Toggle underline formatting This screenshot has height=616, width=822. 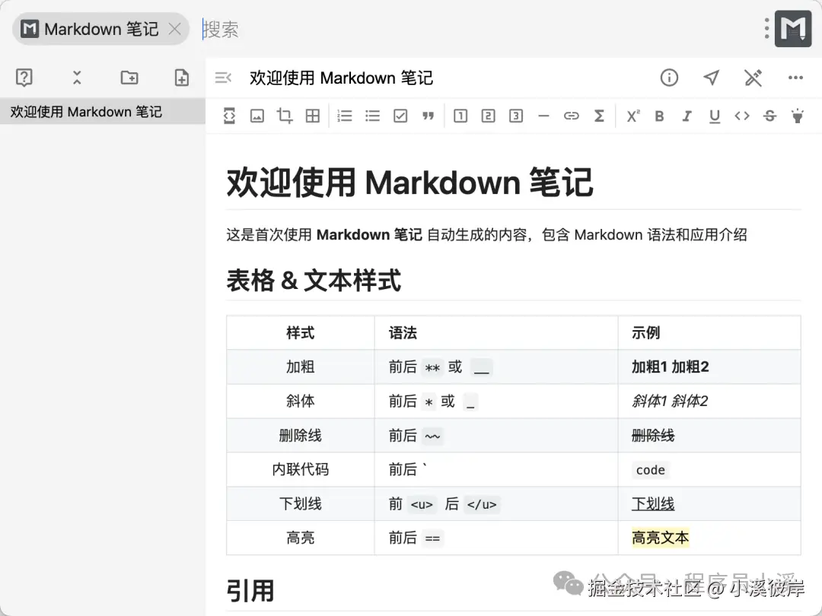point(715,116)
